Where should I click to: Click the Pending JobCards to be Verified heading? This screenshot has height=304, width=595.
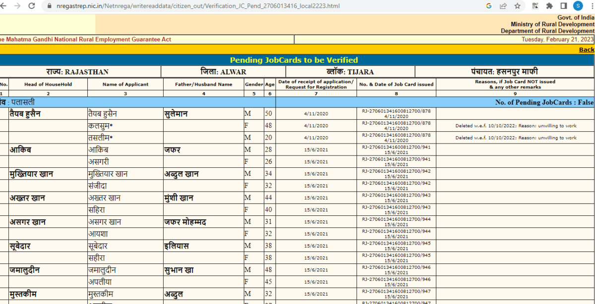click(x=294, y=60)
